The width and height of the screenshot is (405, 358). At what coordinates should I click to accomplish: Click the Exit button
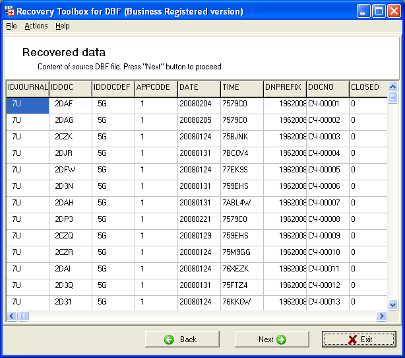tap(359, 339)
